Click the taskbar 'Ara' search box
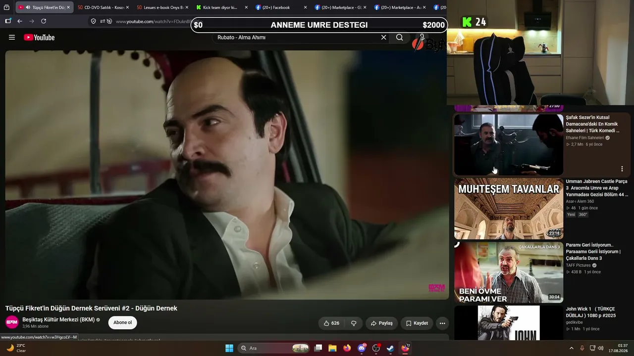634x356 pixels. (x=273, y=348)
